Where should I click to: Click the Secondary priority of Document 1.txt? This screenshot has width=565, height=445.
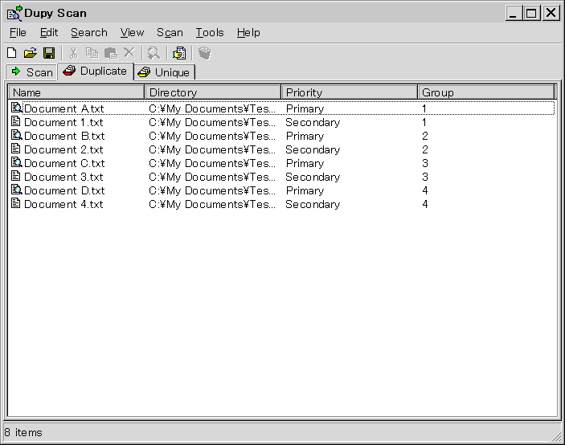[x=313, y=122]
